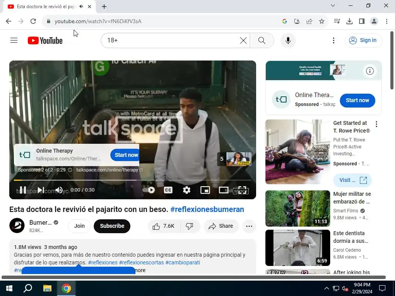Enable miniplayer mode
Viewport: 395px width, 296px height.
coord(205,190)
